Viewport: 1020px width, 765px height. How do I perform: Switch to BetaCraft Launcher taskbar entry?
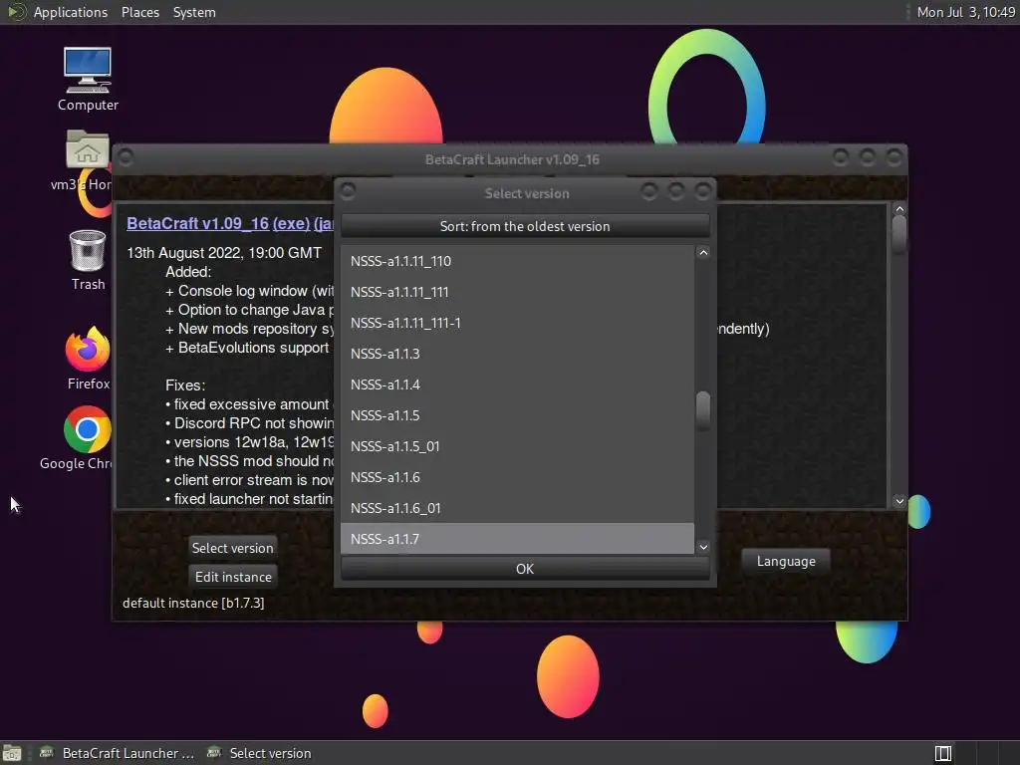(118, 753)
